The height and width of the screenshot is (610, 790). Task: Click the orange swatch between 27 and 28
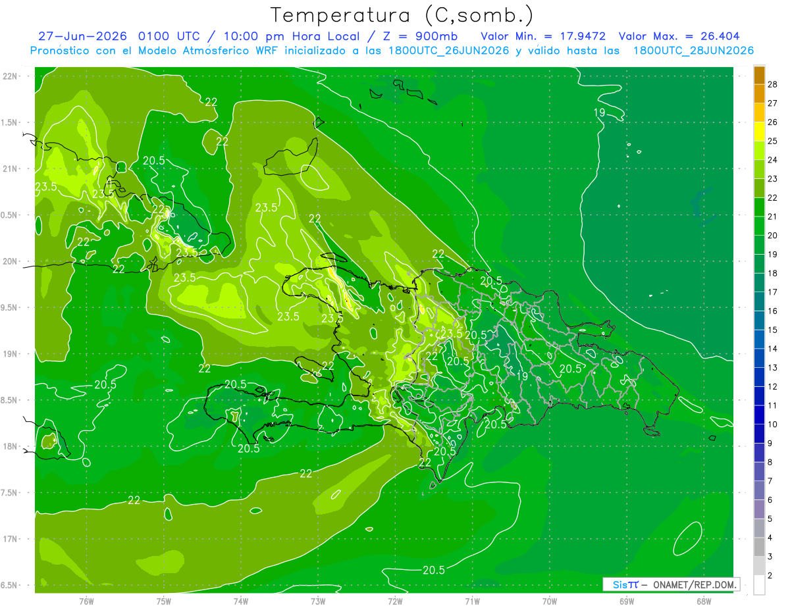click(x=759, y=93)
